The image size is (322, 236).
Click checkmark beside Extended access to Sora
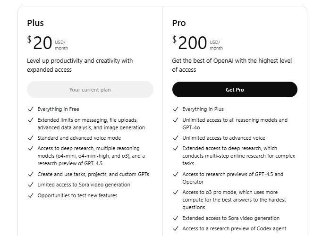pyautogui.click(x=176, y=218)
